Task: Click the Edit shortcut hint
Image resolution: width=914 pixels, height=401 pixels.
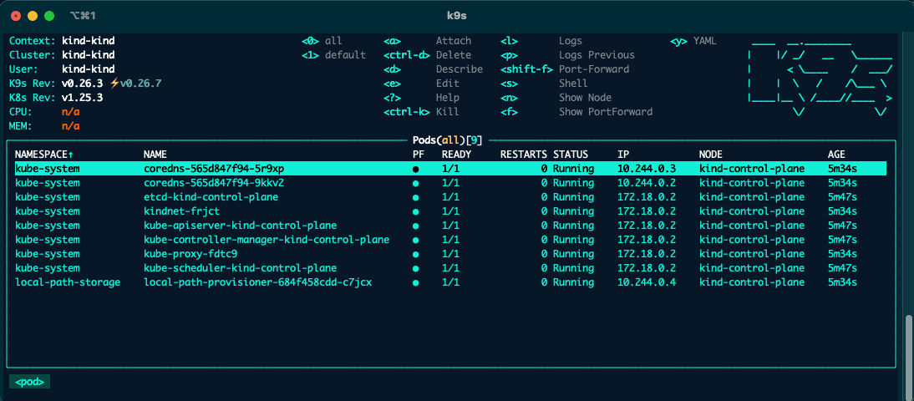Action: (x=421, y=84)
